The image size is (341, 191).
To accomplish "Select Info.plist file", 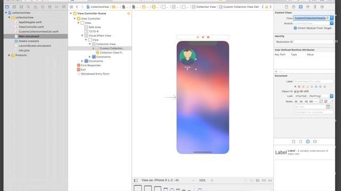I will (x=24, y=50).
